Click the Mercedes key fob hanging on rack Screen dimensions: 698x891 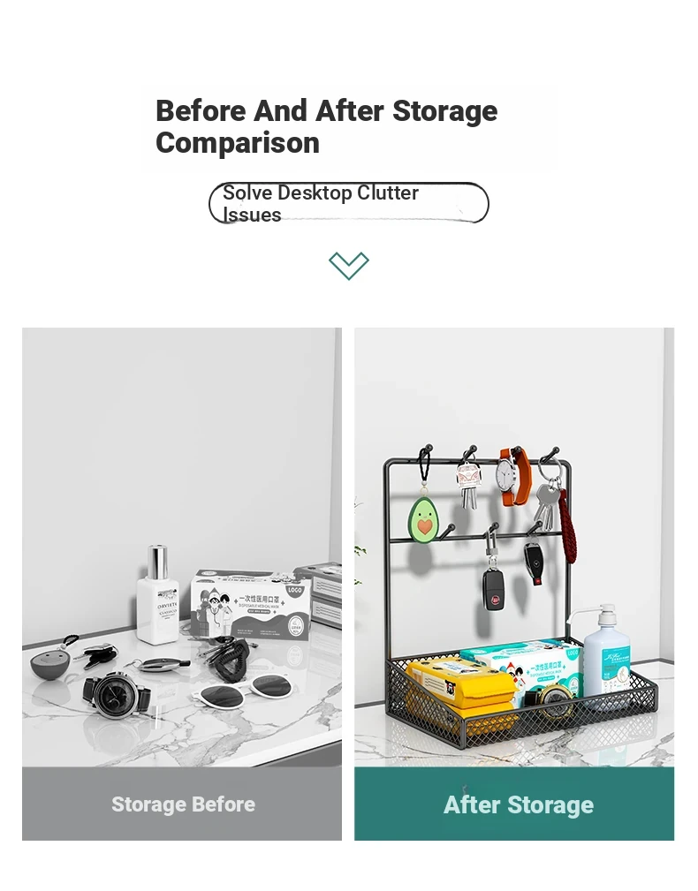[x=533, y=563]
